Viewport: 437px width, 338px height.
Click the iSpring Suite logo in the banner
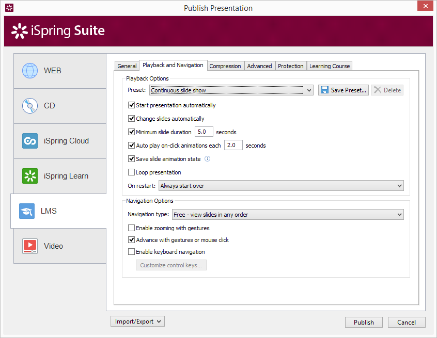(58, 30)
